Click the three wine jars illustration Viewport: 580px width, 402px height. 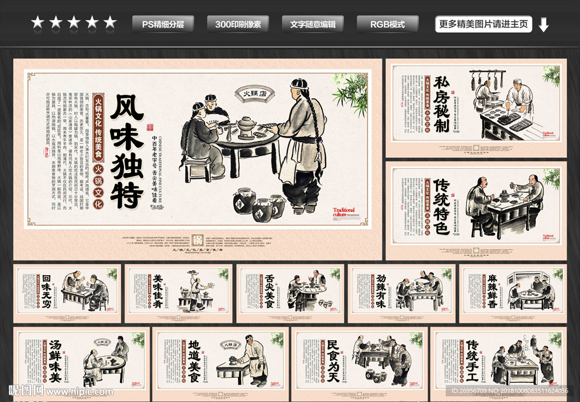tap(259, 204)
